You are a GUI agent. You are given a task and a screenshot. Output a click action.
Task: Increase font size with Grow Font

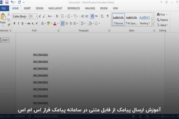point(40,16)
